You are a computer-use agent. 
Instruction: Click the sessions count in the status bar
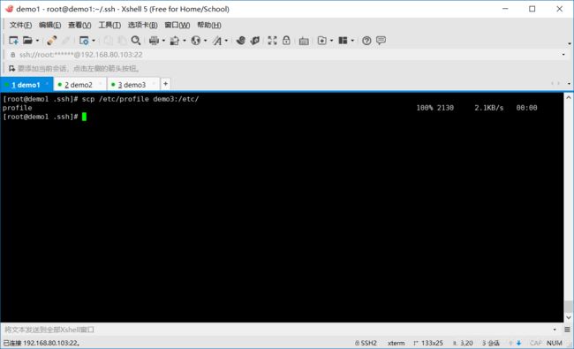pyautogui.click(x=490, y=343)
